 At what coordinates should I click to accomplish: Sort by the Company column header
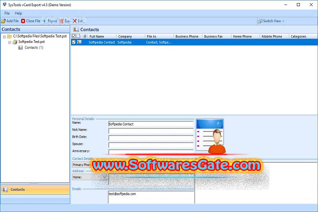[131, 36]
